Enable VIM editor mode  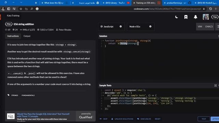tap(200, 27)
